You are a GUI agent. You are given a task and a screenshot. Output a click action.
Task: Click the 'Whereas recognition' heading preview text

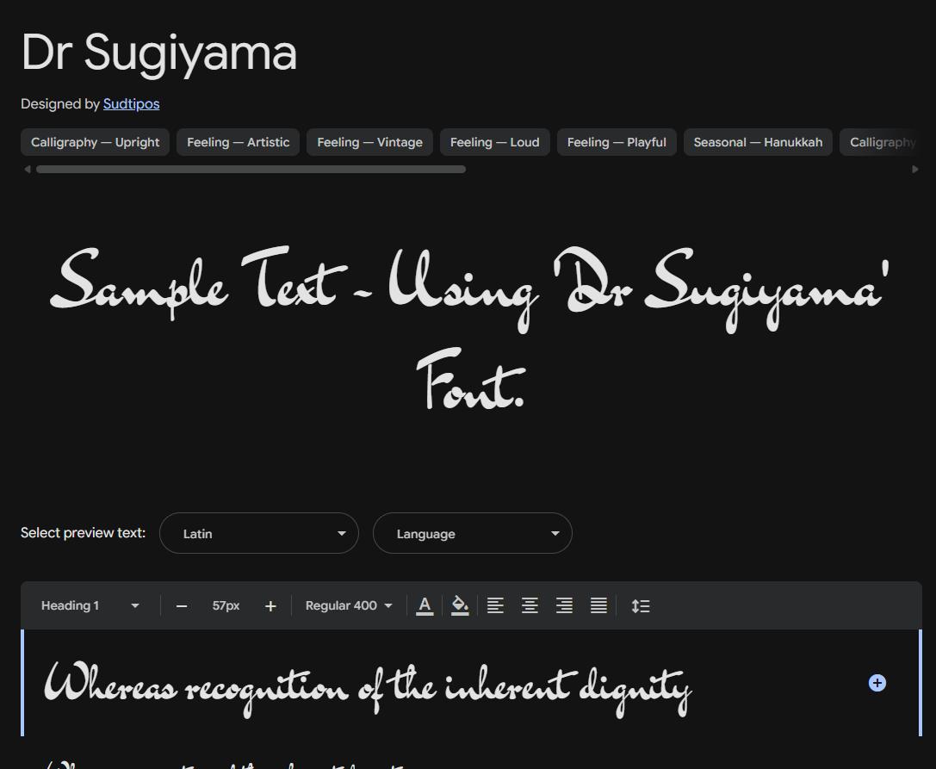pos(369,688)
